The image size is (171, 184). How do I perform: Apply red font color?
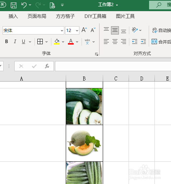71,42
